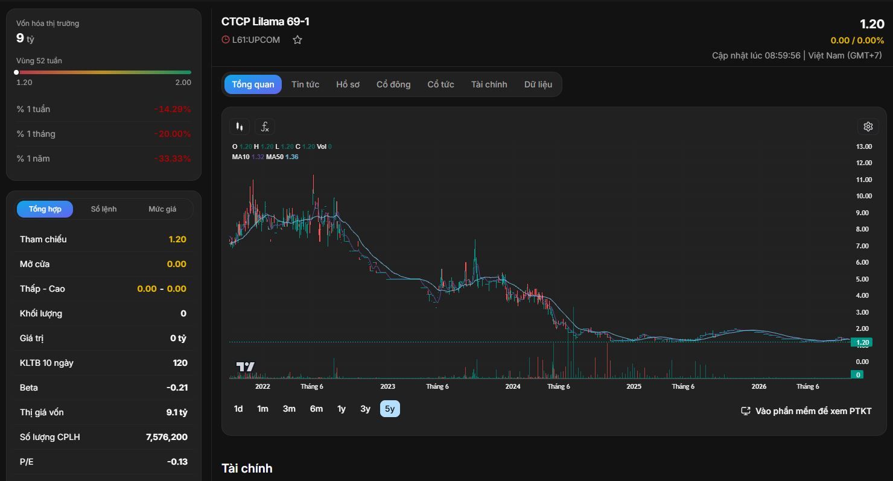Set chart range to 1m
Screen dimensions: 893x481
262,409
